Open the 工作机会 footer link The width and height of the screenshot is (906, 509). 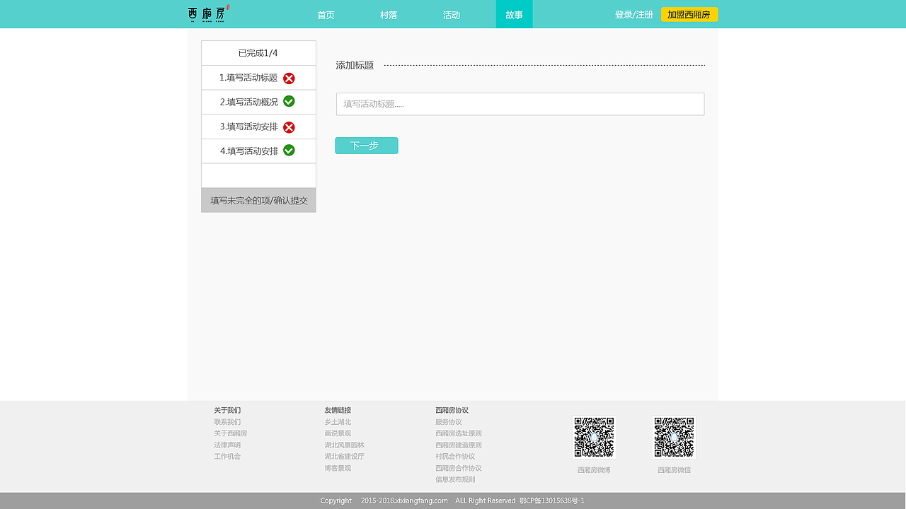pos(227,457)
